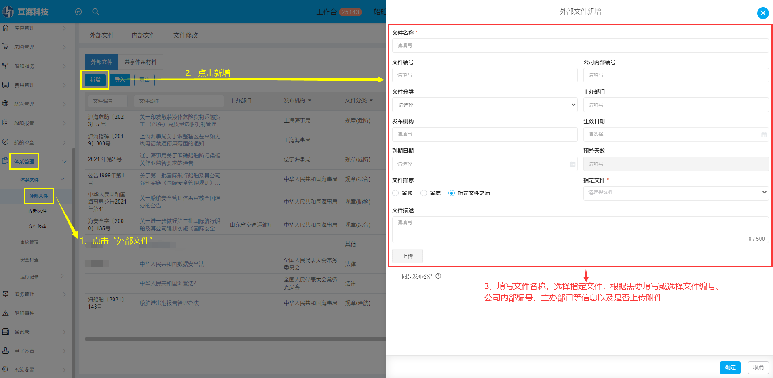Open 内部文件 in sidebar tree
The image size is (773, 378).
38,211
